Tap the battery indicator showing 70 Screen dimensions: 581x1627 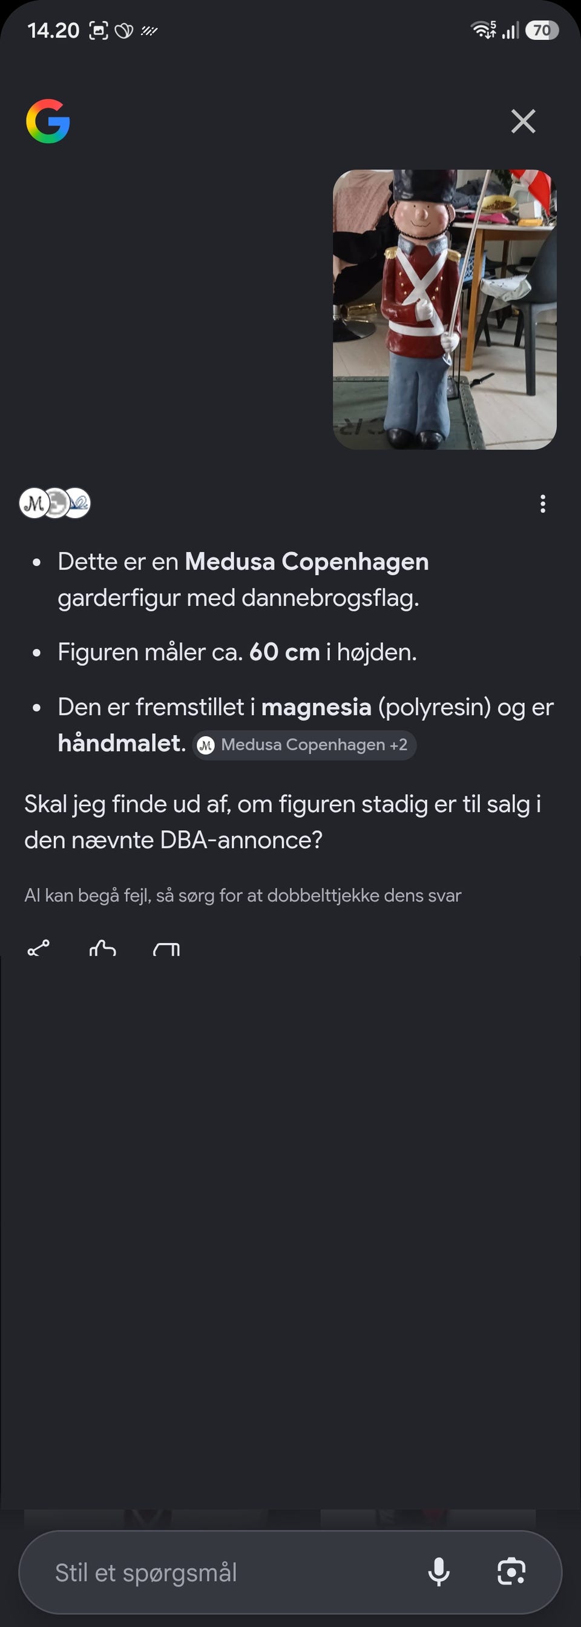click(x=542, y=30)
